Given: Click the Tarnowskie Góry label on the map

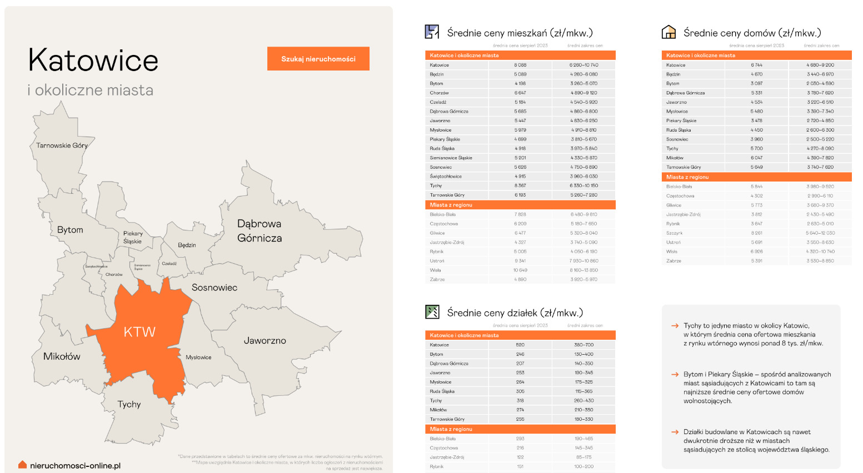Looking at the screenshot, I should point(62,145).
